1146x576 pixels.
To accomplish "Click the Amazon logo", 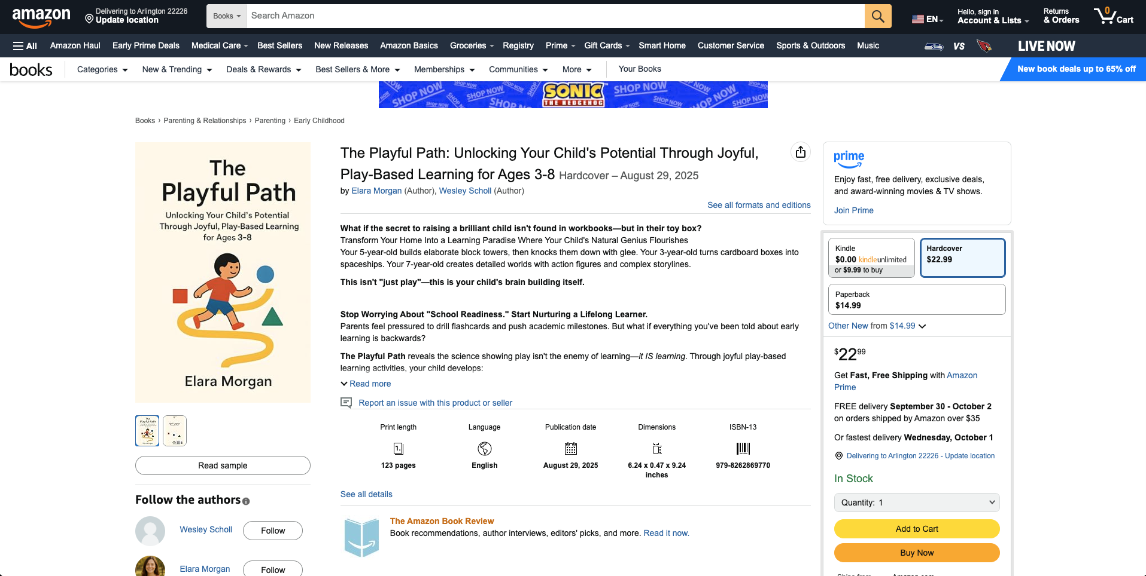I will click(x=41, y=17).
